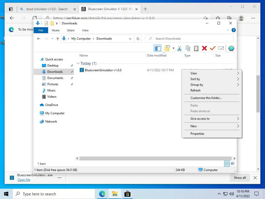
Task: Toggle the navigation pane toolbar button
Action: pos(158,48)
